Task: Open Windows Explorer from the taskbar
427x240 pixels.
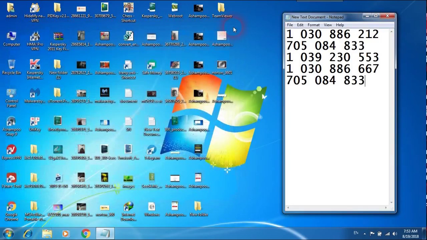Action: tap(47, 234)
